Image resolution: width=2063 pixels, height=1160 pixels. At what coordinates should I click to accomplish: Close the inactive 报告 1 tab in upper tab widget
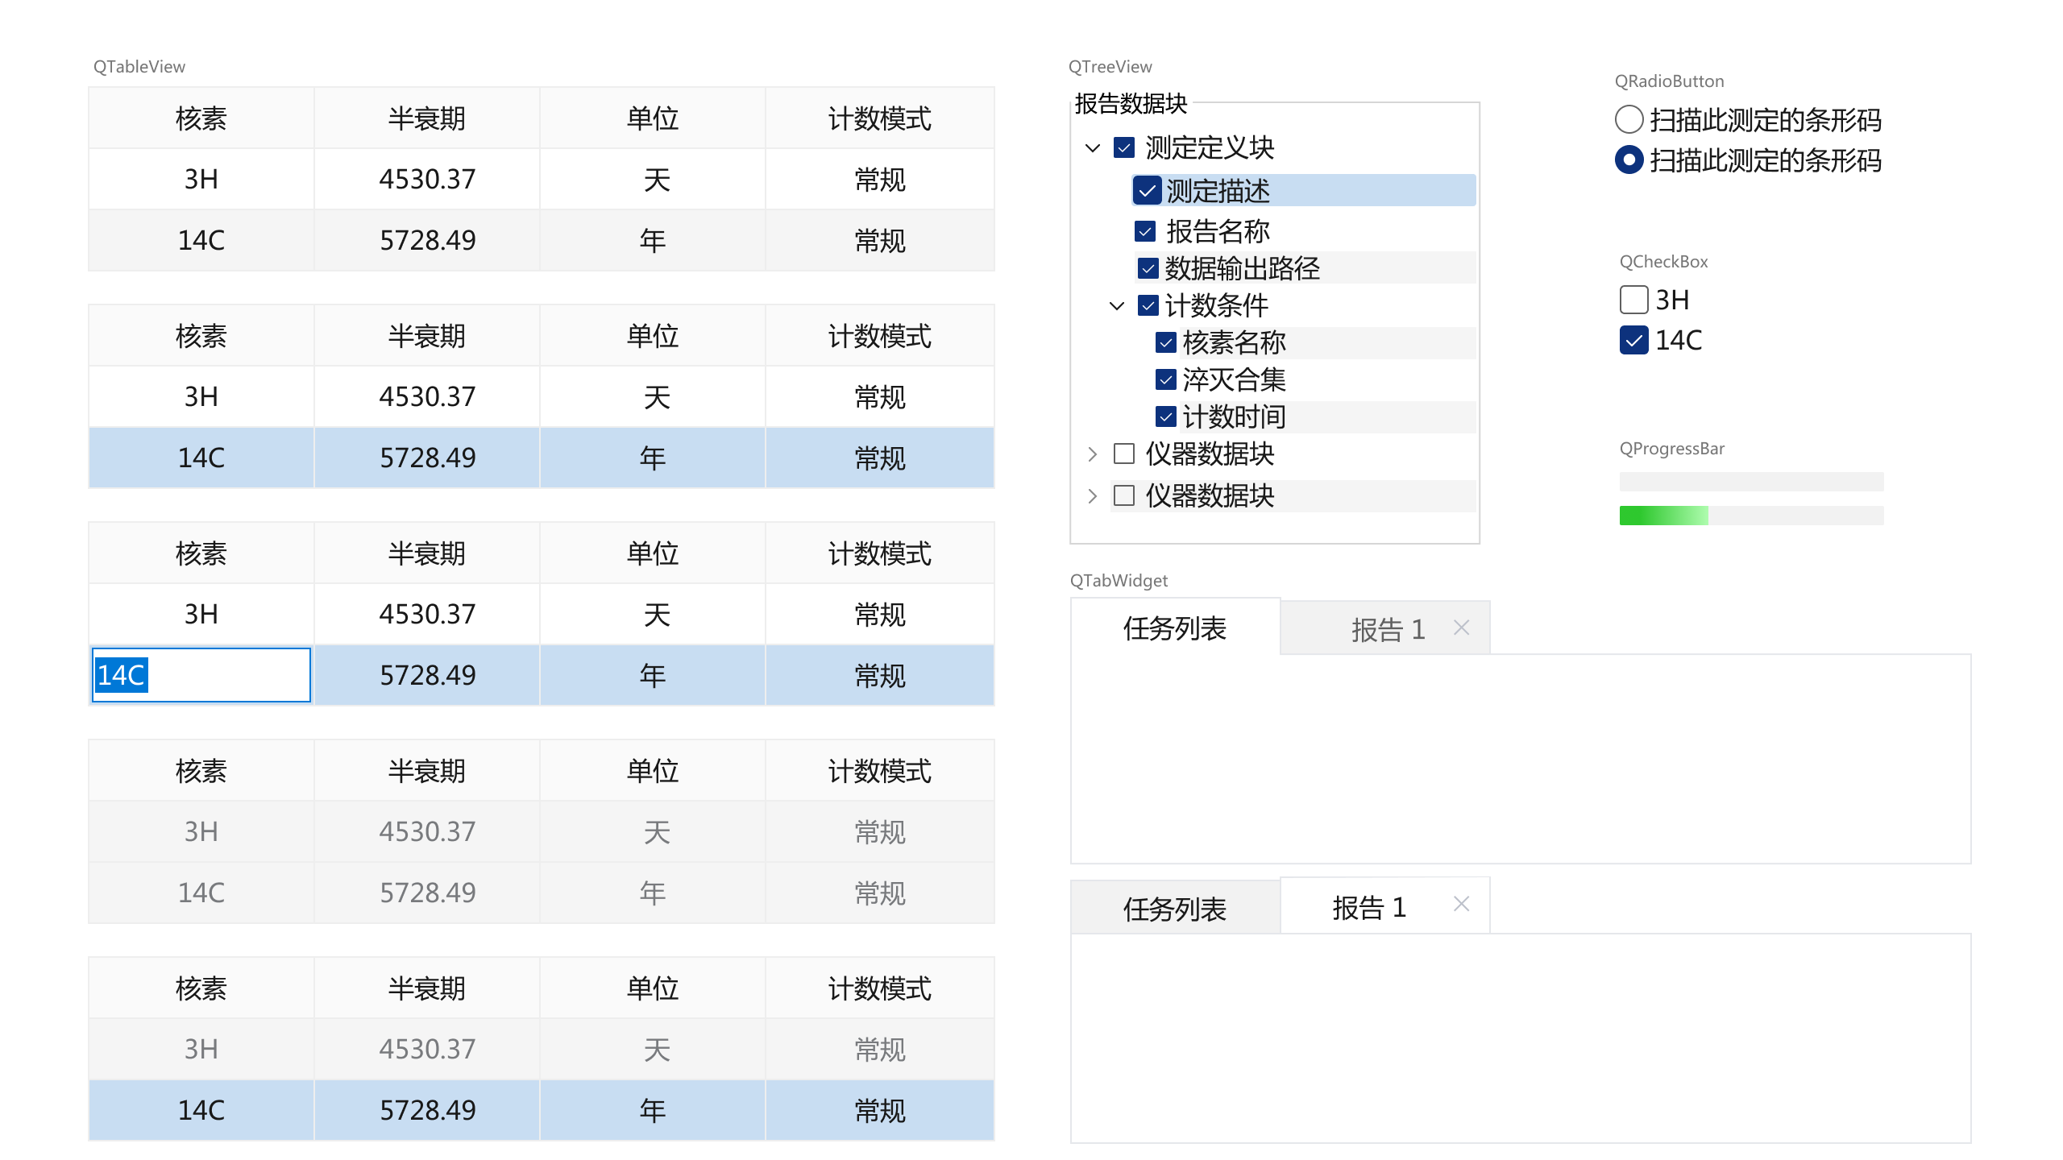click(x=1461, y=628)
